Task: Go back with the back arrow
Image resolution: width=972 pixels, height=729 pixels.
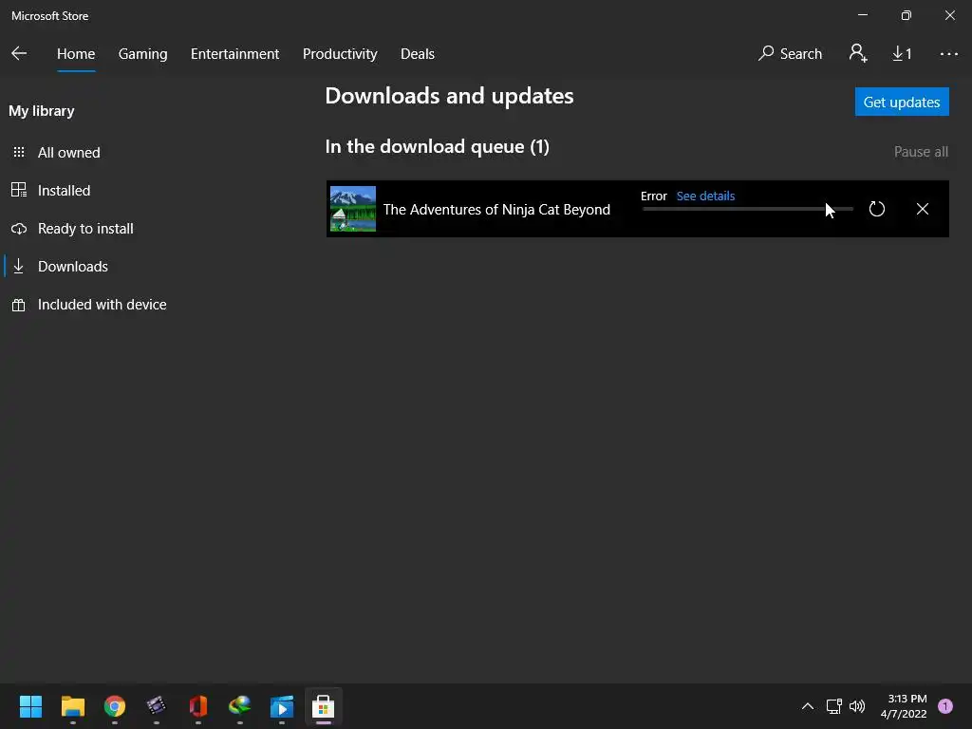Action: 19,53
